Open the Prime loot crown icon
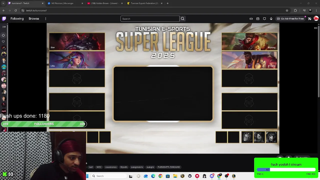Screen dimensions: 320x180 pos(251,18)
